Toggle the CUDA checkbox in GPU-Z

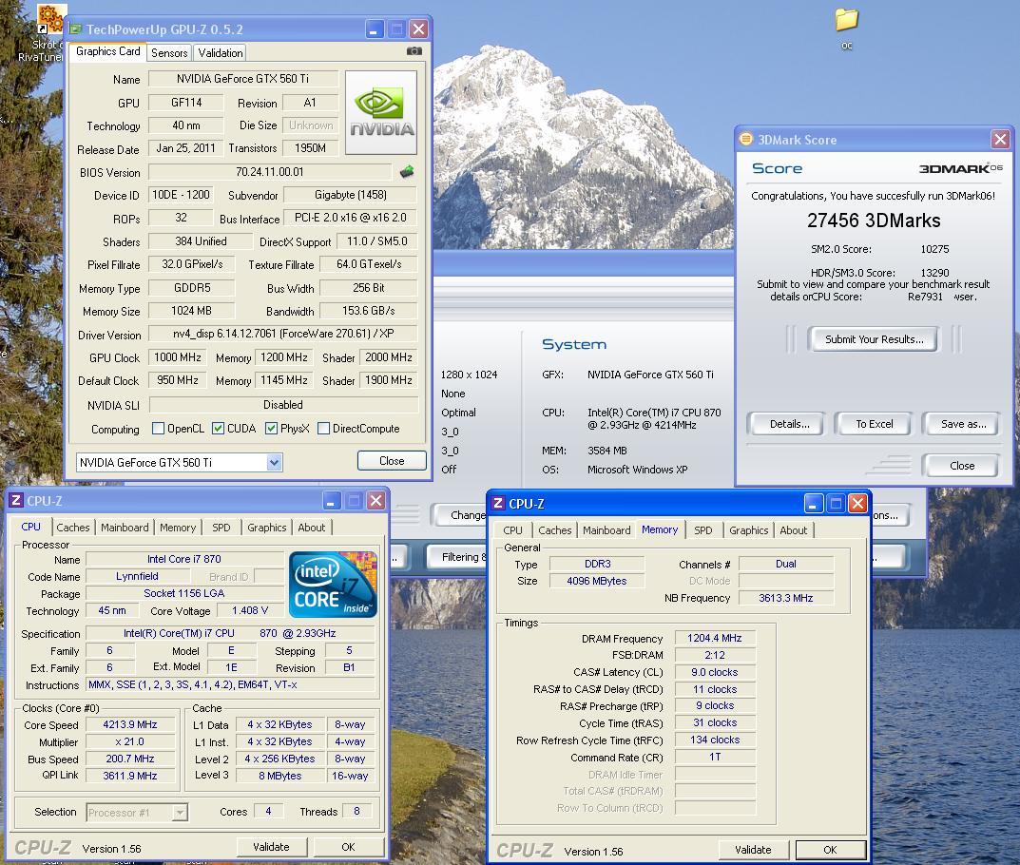click(x=219, y=429)
